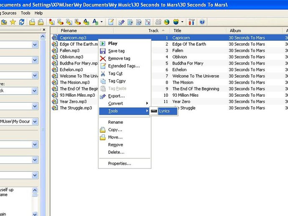Click the lyrics box scroll-down arrow
The height and width of the screenshot is (216, 288).
point(35,214)
